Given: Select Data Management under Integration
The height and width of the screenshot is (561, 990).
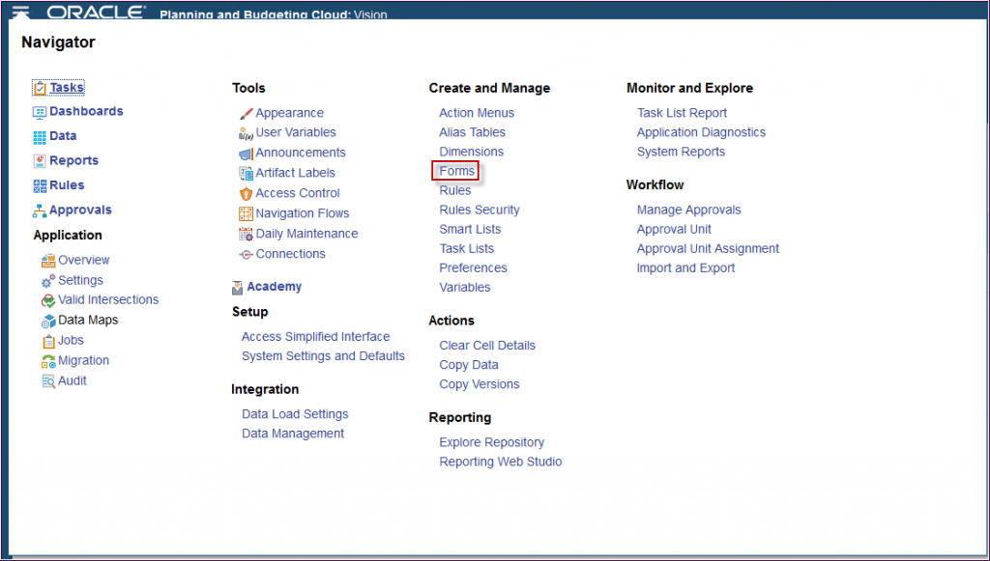Looking at the screenshot, I should click(x=293, y=433).
